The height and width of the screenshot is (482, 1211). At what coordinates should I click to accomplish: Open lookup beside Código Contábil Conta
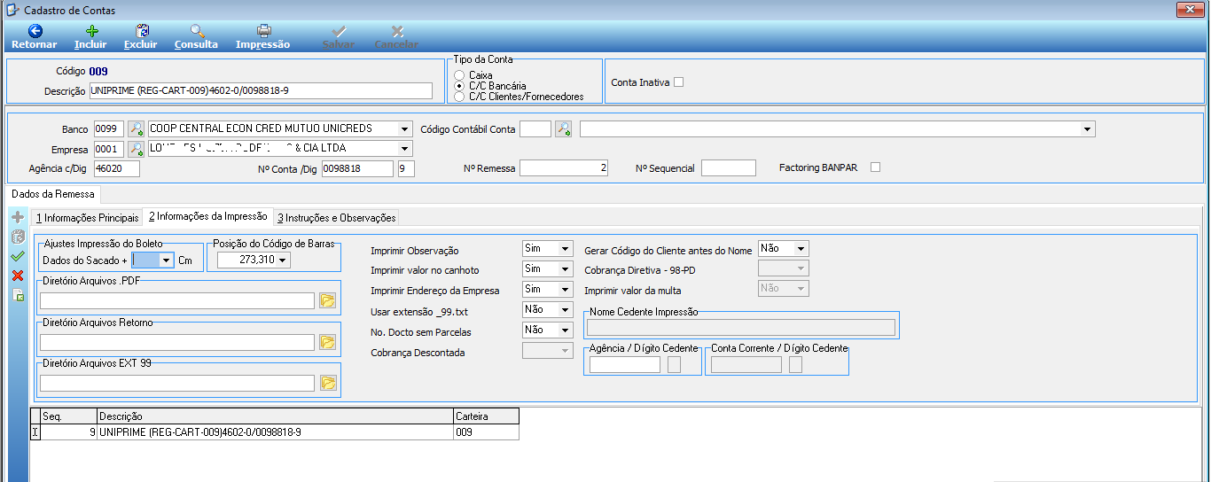point(563,128)
